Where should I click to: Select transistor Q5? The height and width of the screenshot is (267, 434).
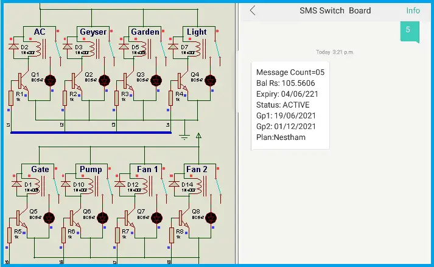(21, 218)
